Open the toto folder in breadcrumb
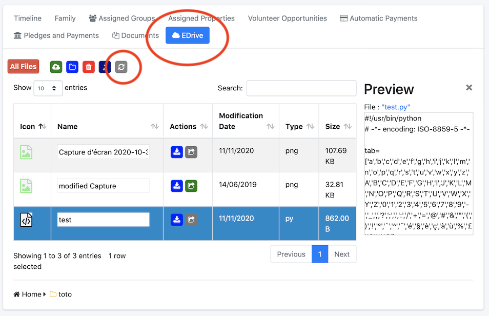Image resolution: width=489 pixels, height=316 pixels. pyautogui.click(x=61, y=294)
